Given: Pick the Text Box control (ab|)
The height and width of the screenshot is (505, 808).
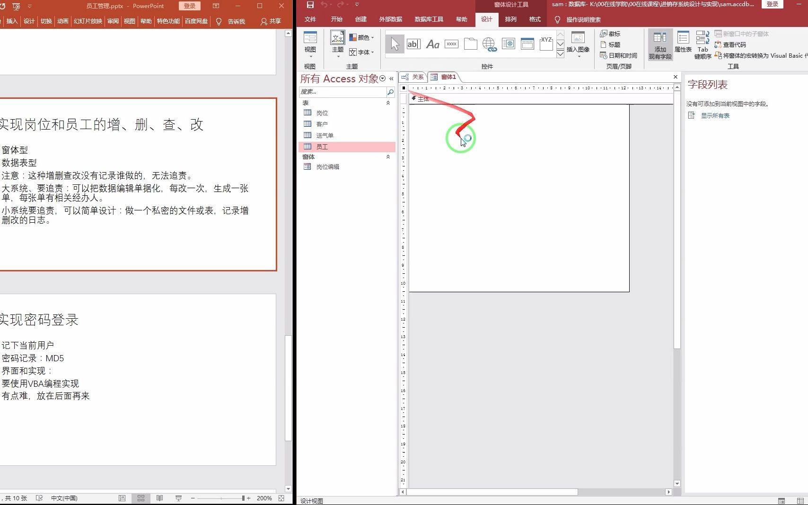Looking at the screenshot, I should coord(413,44).
